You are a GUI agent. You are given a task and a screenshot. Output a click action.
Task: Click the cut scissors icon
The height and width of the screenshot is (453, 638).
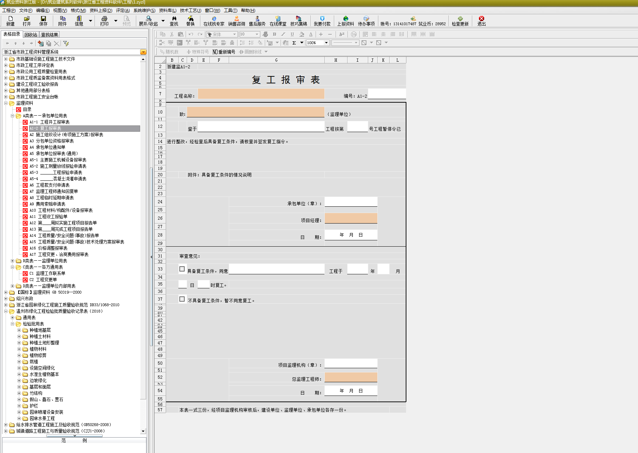pyautogui.click(x=172, y=34)
